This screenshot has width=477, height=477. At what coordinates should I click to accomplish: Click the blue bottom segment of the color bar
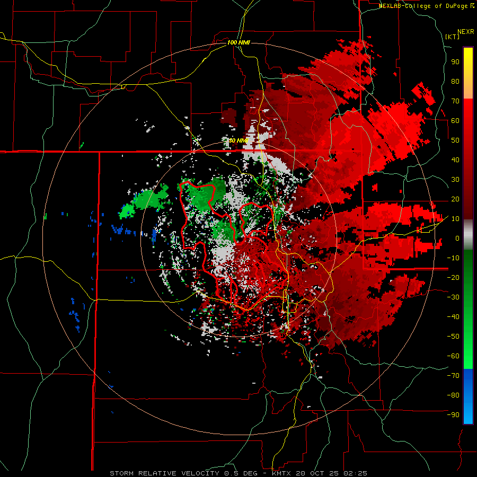(468, 396)
